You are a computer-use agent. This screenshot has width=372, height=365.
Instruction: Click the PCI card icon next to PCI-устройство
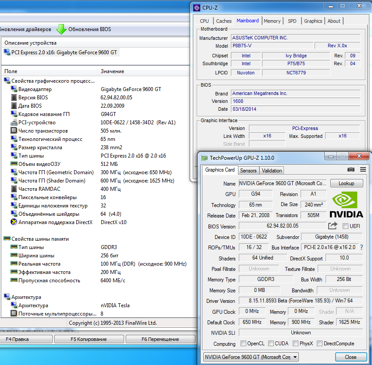tap(14, 122)
